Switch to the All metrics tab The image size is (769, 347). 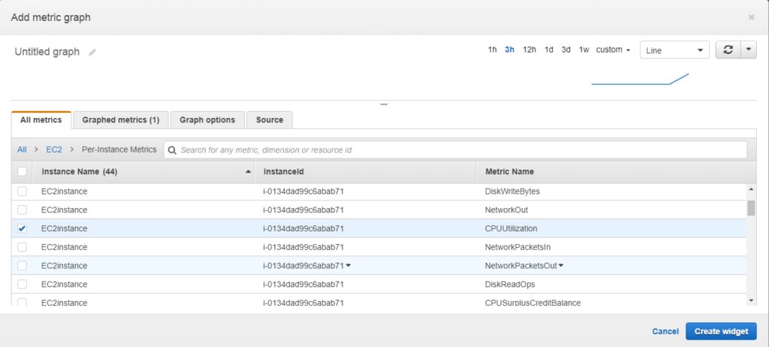point(41,119)
